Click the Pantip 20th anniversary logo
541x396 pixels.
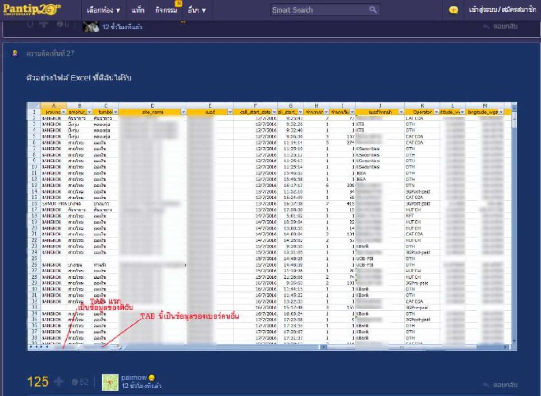point(32,10)
